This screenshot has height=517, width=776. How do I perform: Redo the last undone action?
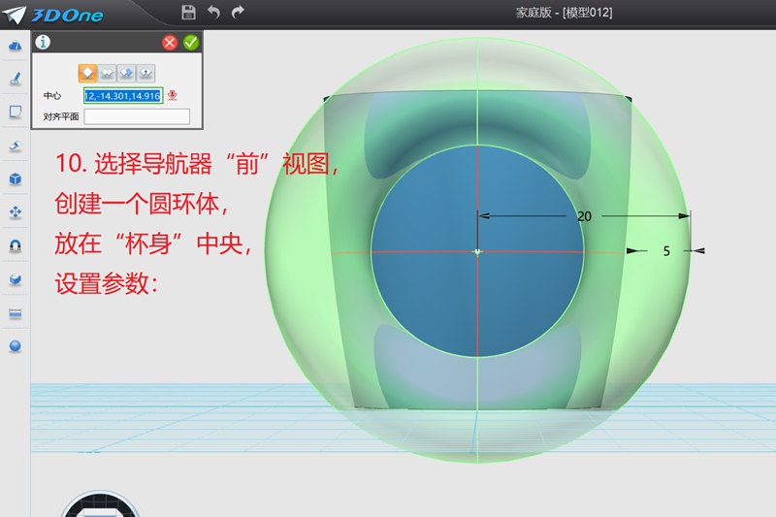238,12
